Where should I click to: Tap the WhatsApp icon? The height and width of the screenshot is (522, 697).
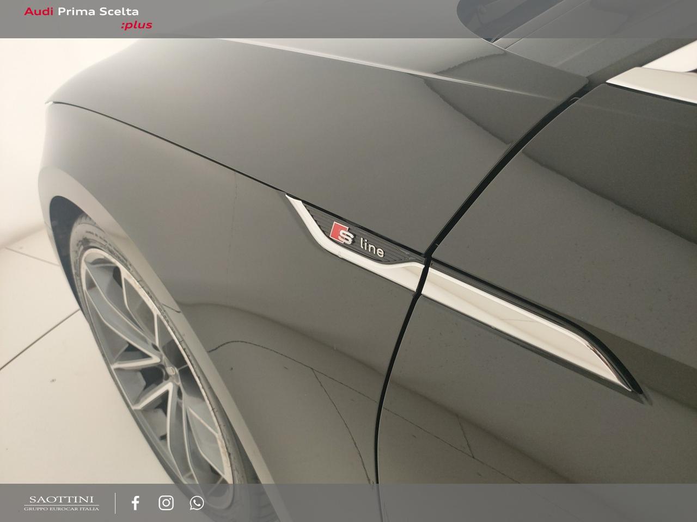(x=197, y=503)
